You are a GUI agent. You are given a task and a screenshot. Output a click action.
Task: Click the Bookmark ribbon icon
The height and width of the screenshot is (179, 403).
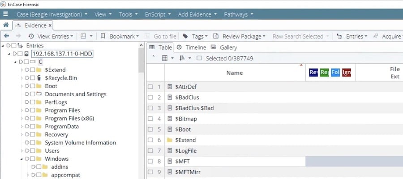[x=103, y=36]
